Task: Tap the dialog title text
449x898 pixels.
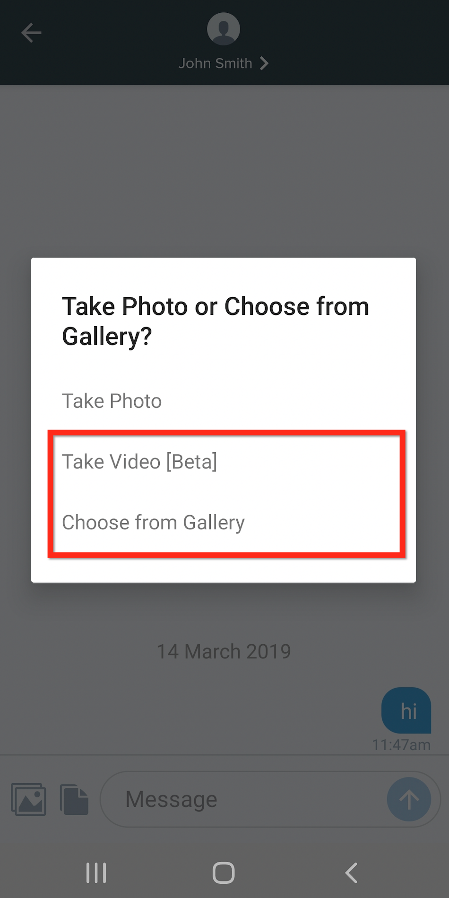Action: (x=216, y=321)
